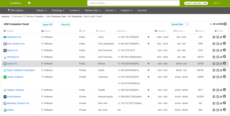Remove the IT Software industry filter
230x116 pixels.
34,16
